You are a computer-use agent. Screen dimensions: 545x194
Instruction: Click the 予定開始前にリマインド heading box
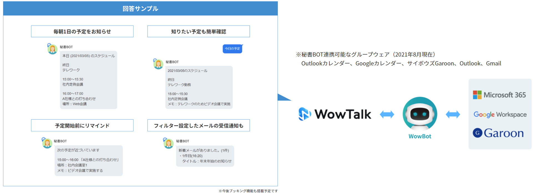click(82, 126)
